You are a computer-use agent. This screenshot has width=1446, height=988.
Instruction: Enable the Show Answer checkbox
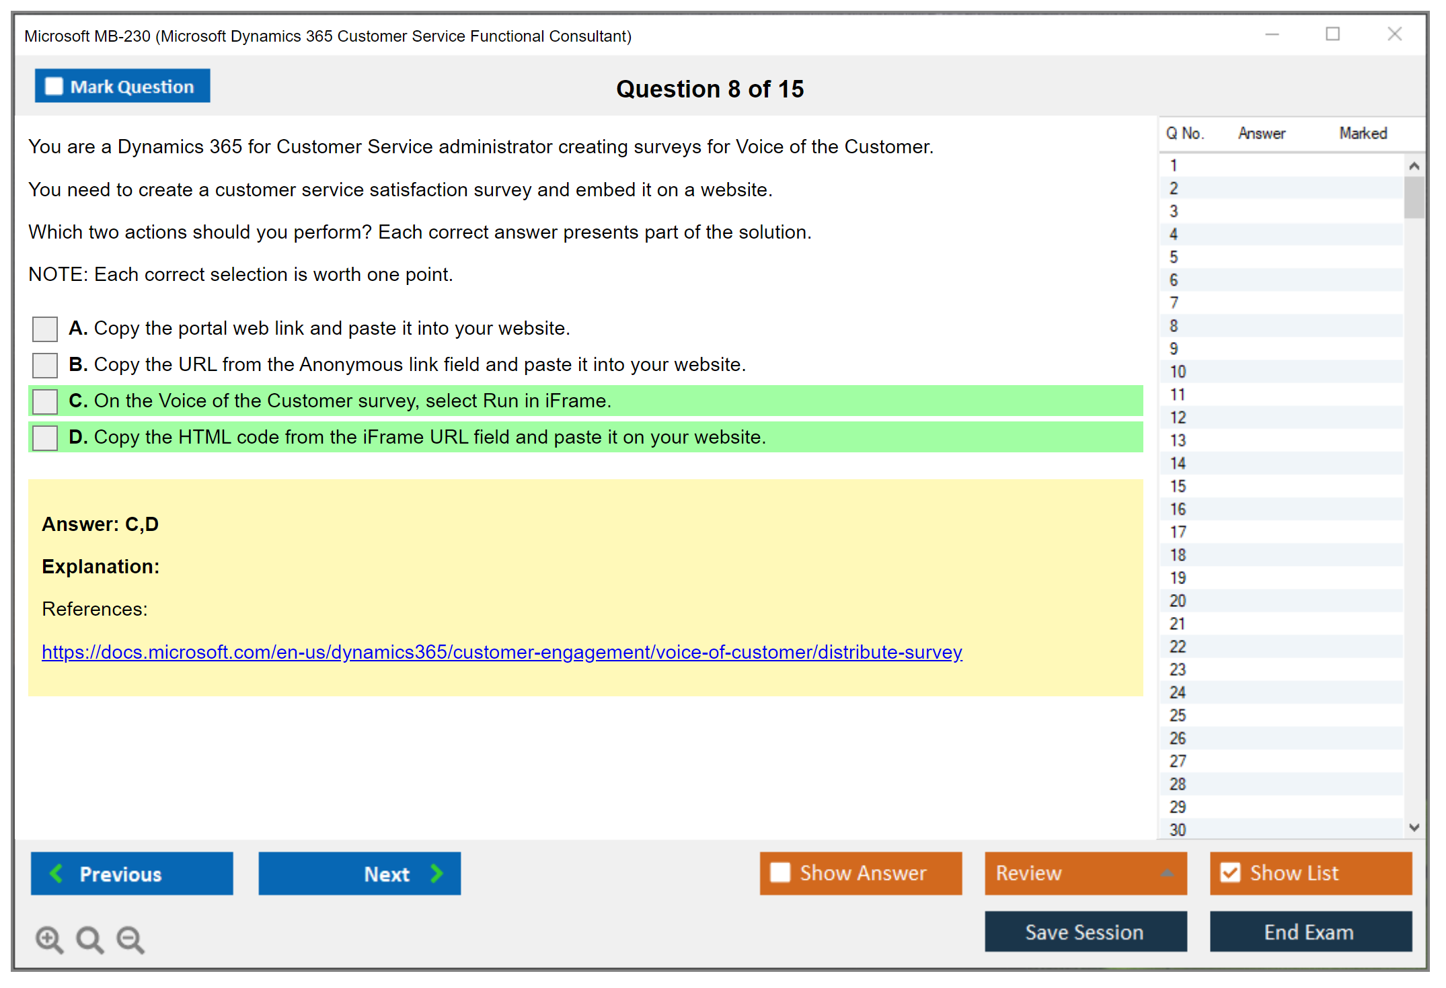(x=780, y=872)
